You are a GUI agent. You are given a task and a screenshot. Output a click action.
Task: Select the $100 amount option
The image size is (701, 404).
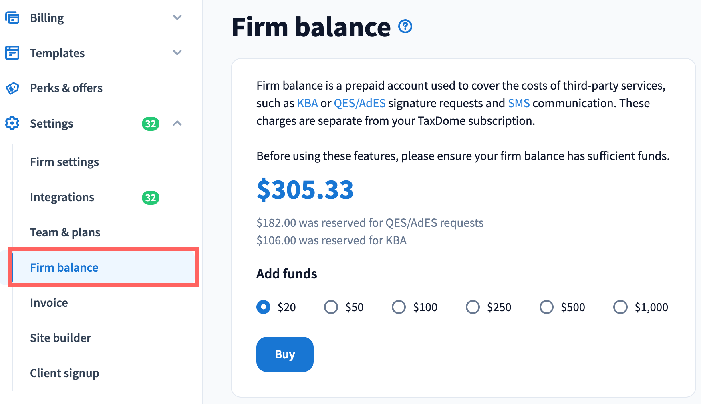[x=399, y=307]
